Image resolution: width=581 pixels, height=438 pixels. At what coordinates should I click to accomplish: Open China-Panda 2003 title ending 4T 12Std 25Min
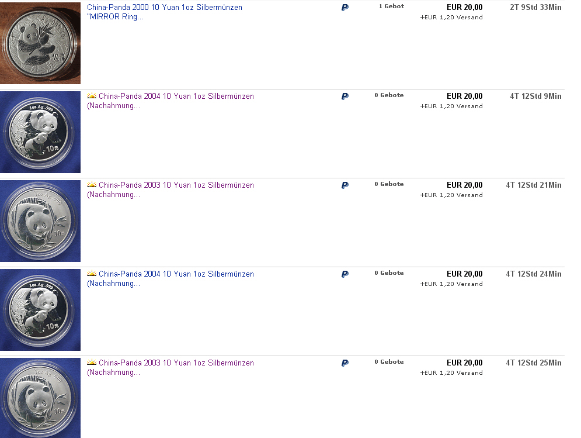pos(176,363)
